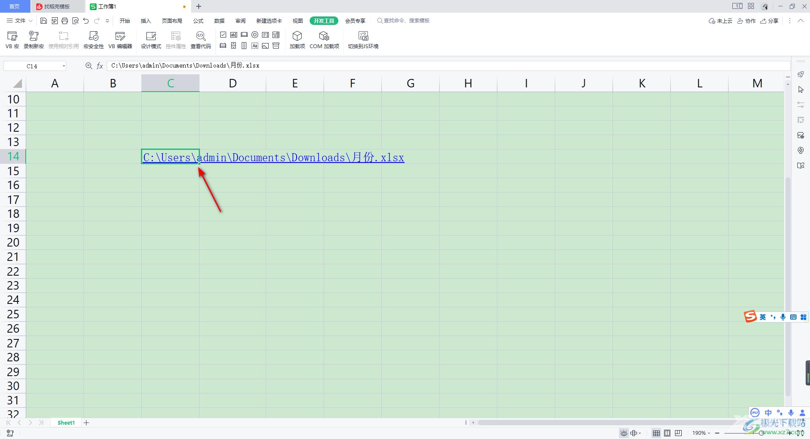Toggle eye protection mode in status bar
The height and width of the screenshot is (439, 810).
click(624, 433)
